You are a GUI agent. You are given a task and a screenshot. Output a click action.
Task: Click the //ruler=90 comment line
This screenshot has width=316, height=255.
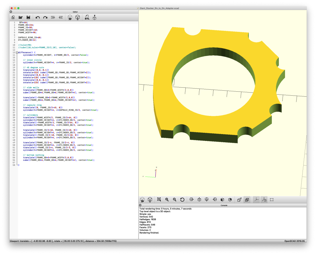point(25,45)
